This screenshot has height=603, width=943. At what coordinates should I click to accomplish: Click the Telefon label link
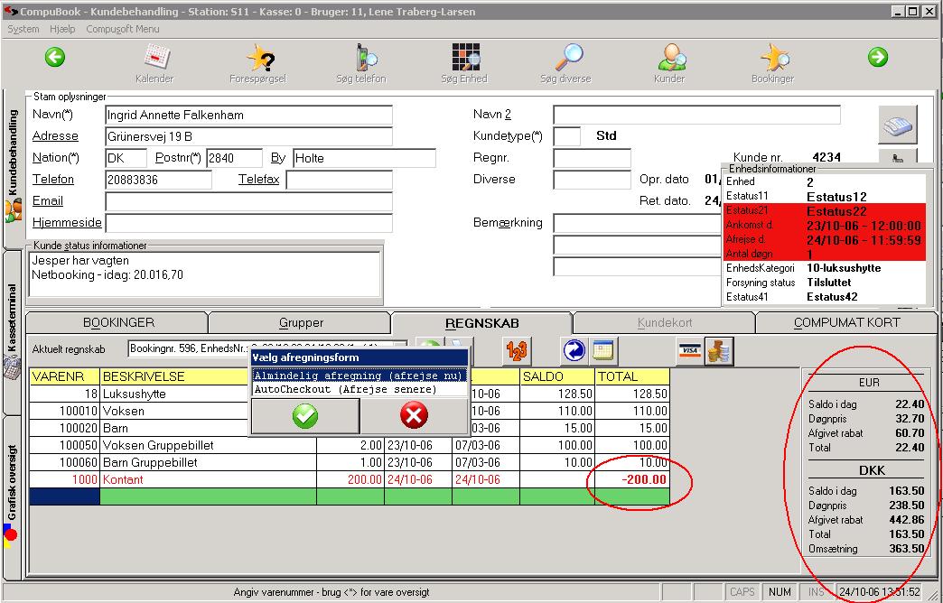tap(53, 179)
